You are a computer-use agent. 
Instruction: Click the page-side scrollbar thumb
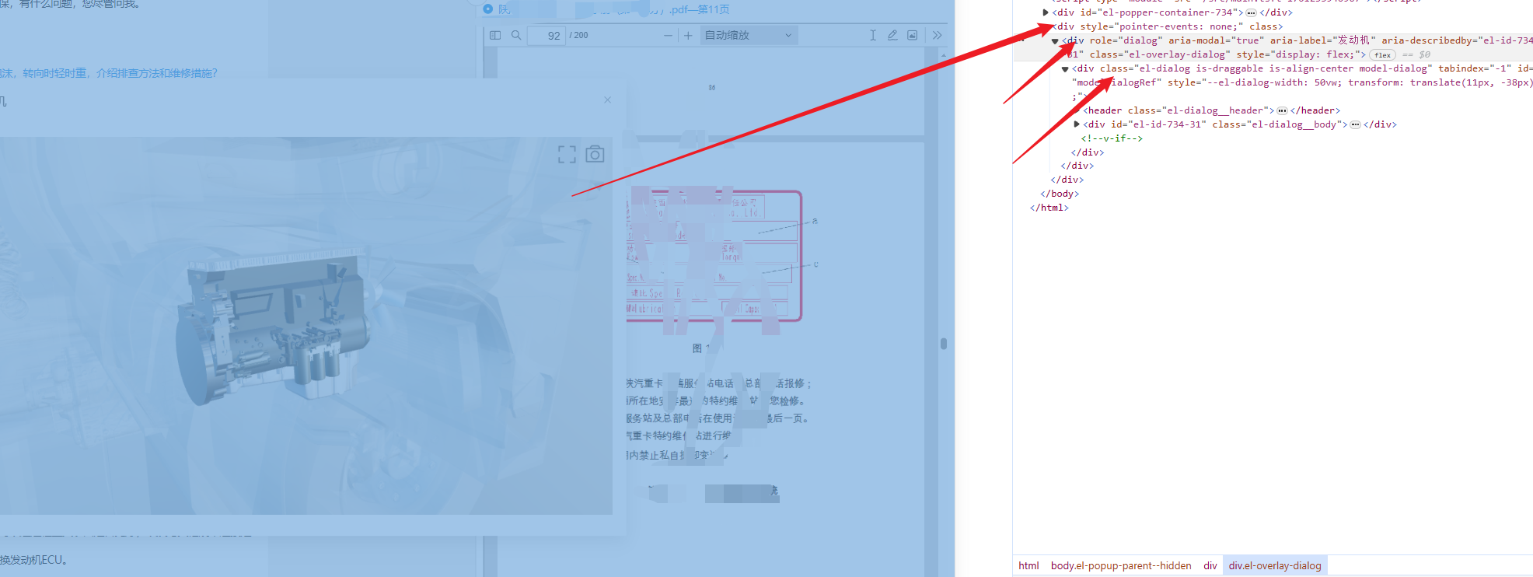coord(944,344)
